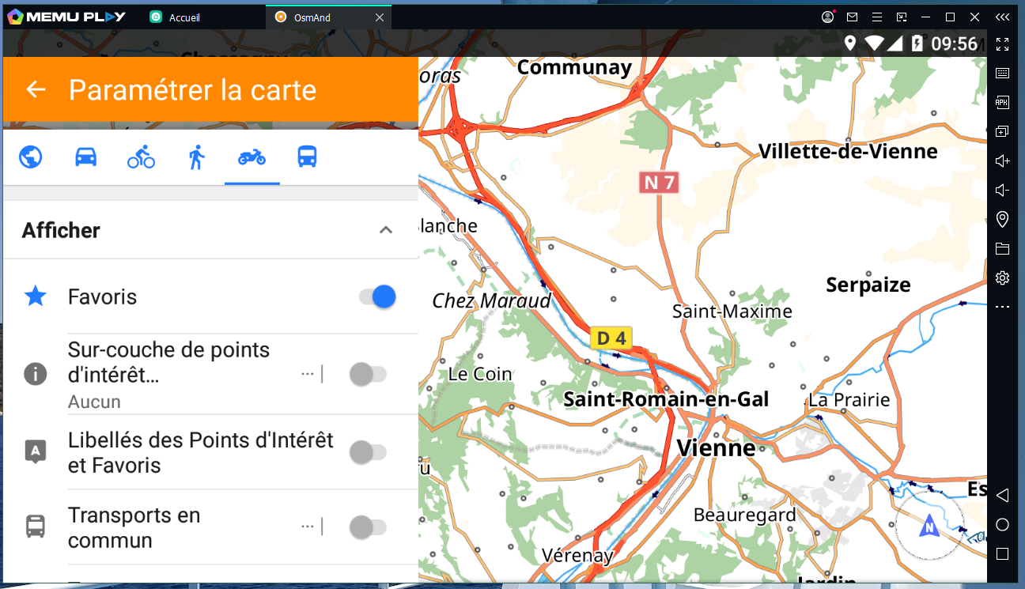Select the bicycle profile icon
The image size is (1025, 589).
click(x=141, y=157)
